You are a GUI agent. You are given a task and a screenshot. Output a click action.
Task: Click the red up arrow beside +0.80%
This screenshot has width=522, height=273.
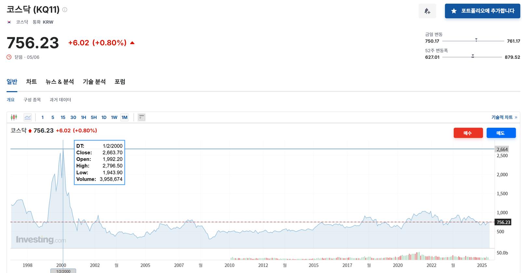(132, 43)
